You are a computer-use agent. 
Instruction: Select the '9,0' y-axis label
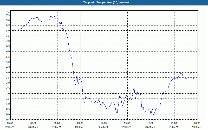pyautogui.click(x=8, y=20)
